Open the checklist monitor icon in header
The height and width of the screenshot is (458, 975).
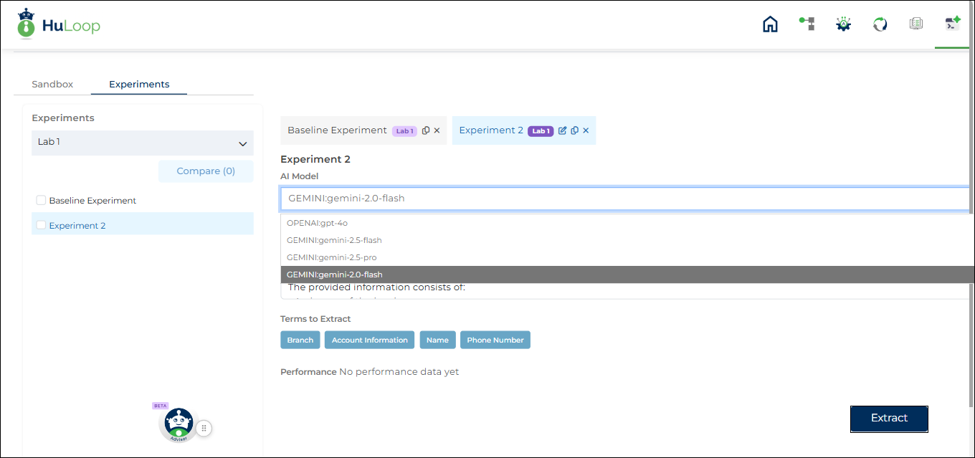click(x=915, y=24)
